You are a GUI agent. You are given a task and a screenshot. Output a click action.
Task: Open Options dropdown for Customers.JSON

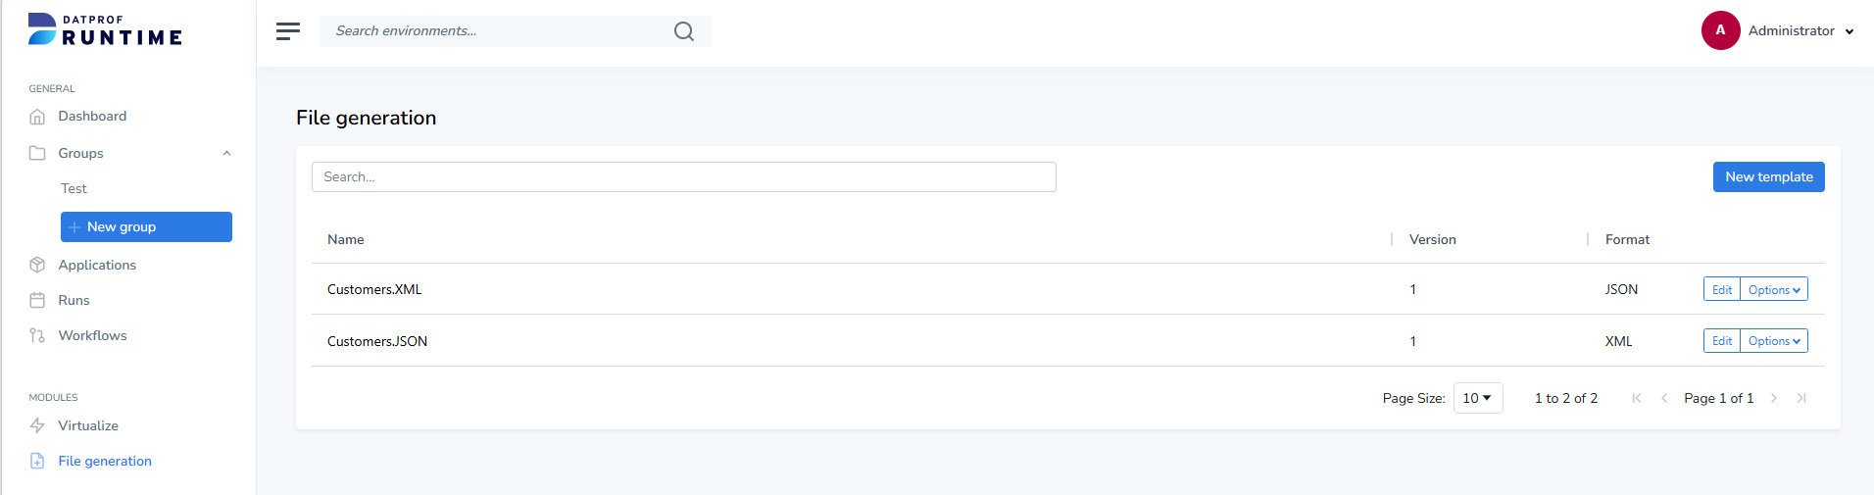1774,341
